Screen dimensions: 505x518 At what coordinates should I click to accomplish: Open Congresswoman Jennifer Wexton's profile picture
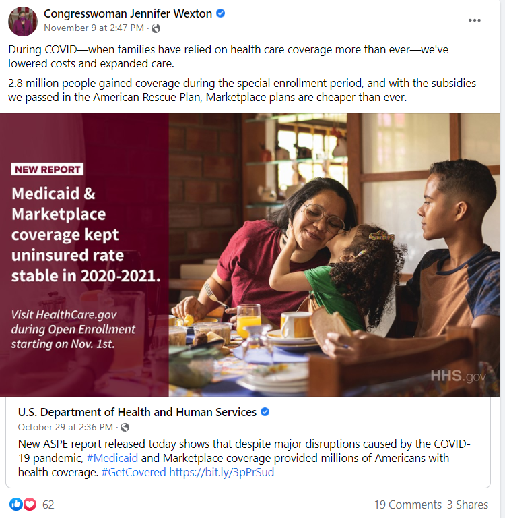pyautogui.click(x=22, y=21)
